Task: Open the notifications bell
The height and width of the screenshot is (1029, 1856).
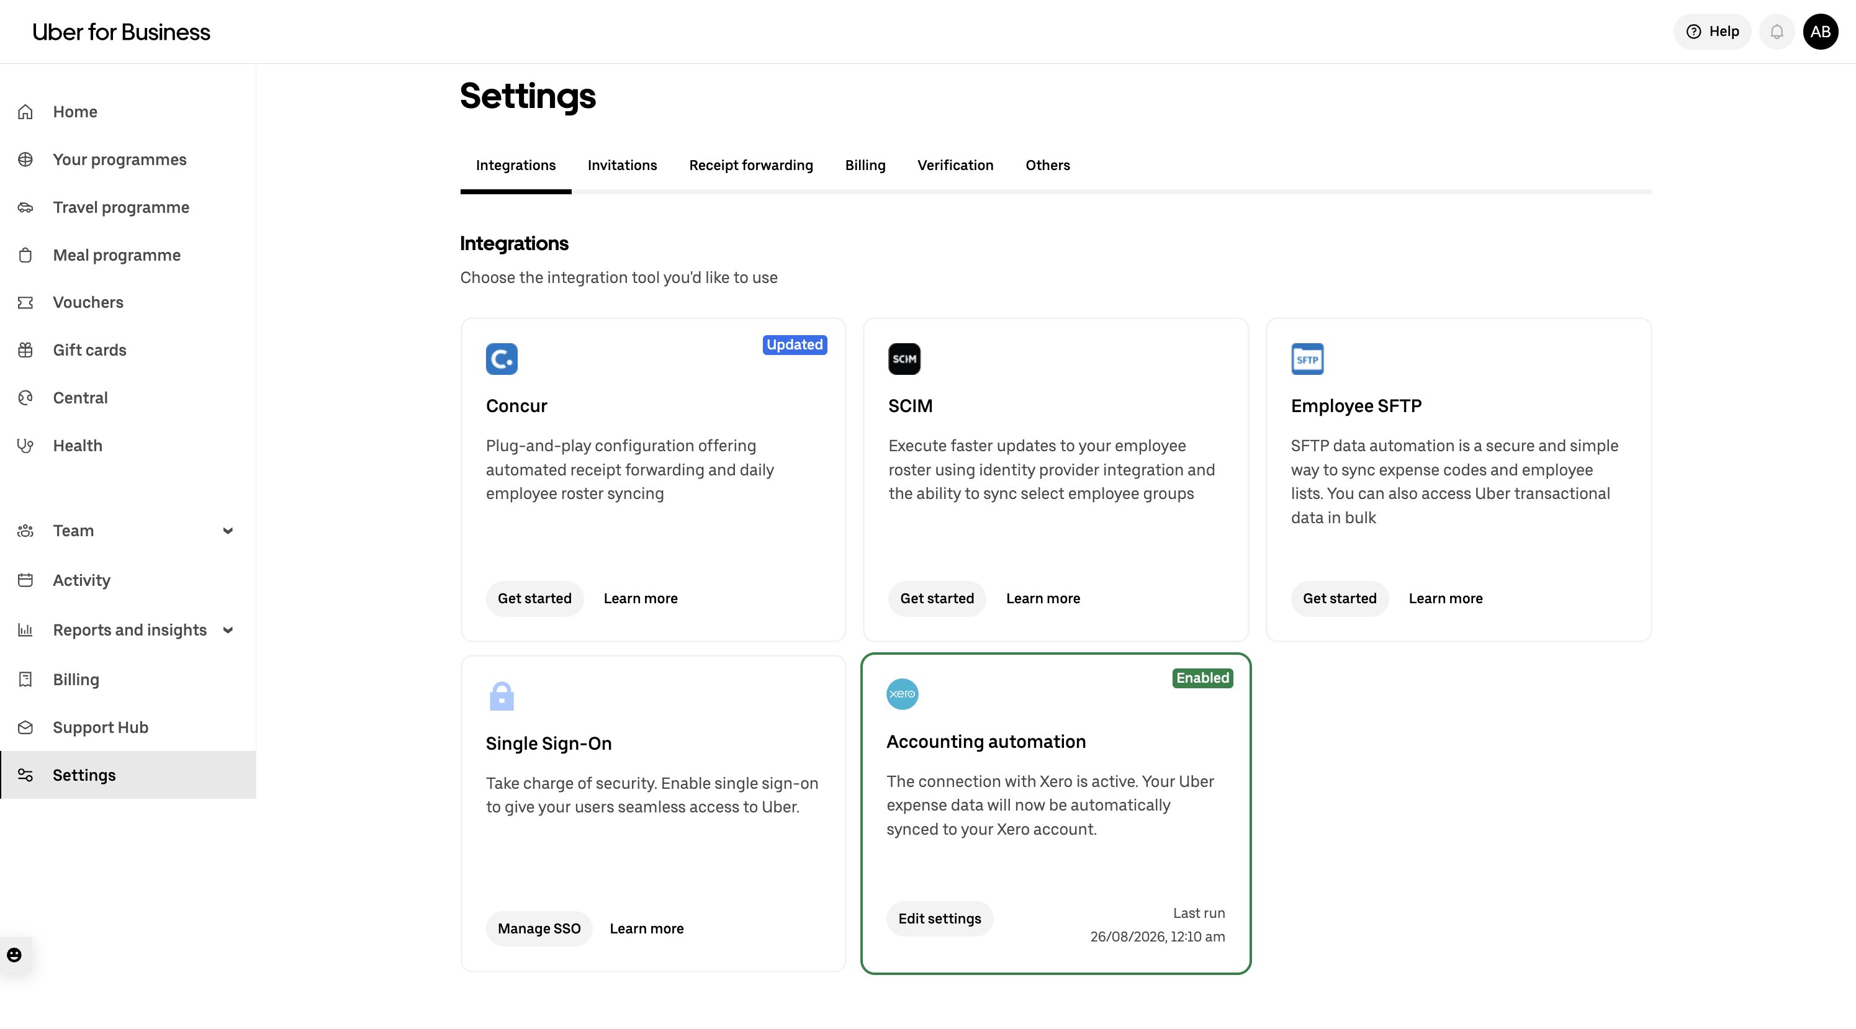Action: 1777,32
